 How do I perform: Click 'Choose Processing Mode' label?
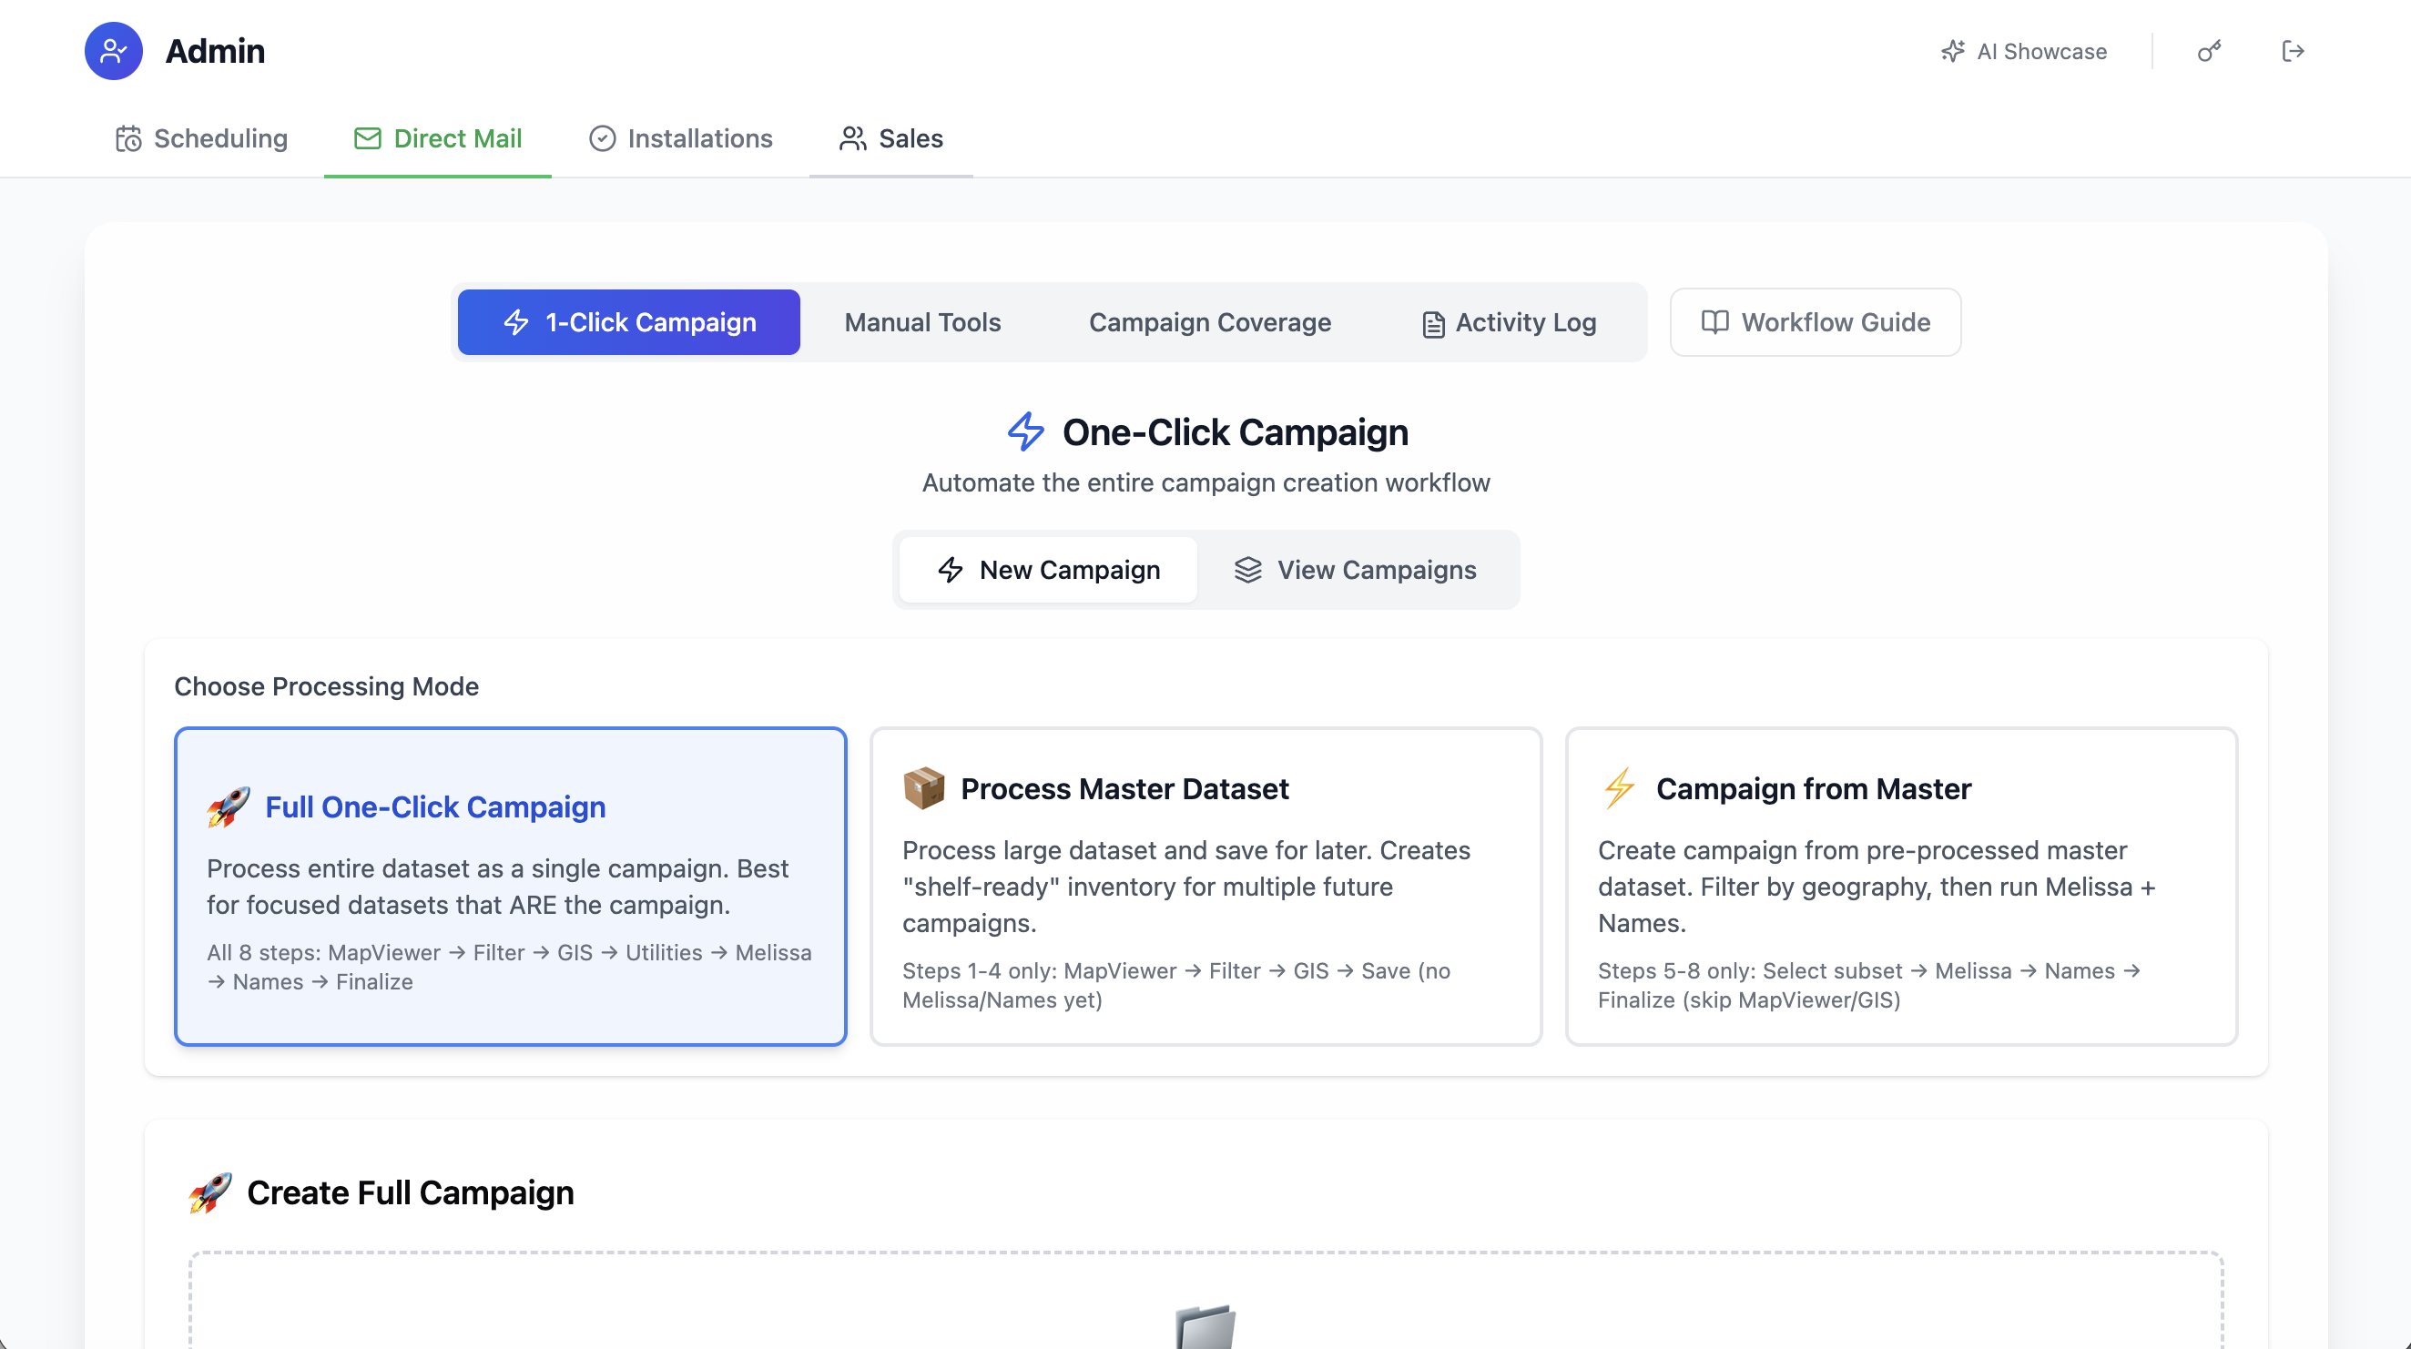[327, 686]
